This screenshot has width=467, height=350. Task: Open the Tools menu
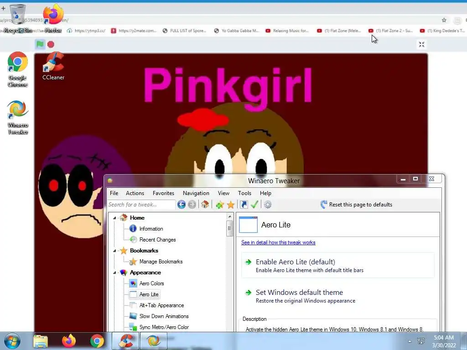click(x=244, y=193)
